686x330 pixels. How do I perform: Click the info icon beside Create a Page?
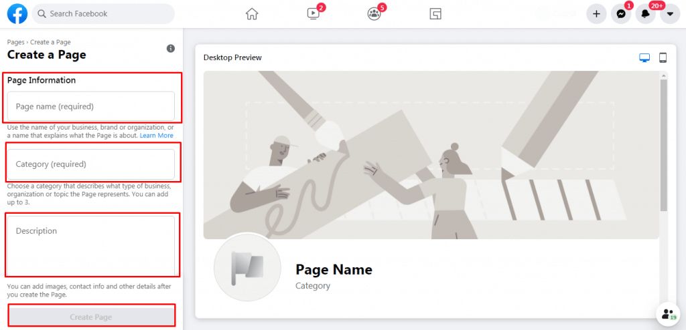pyautogui.click(x=171, y=49)
